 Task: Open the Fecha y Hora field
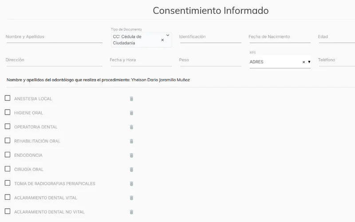pos(141,60)
